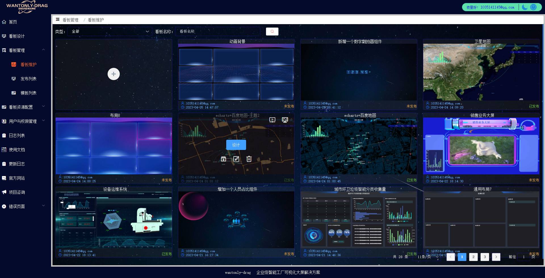Viewport: 545px width, 278px height.
Task: Click the 前往 page jump input
Action: click(x=524, y=257)
